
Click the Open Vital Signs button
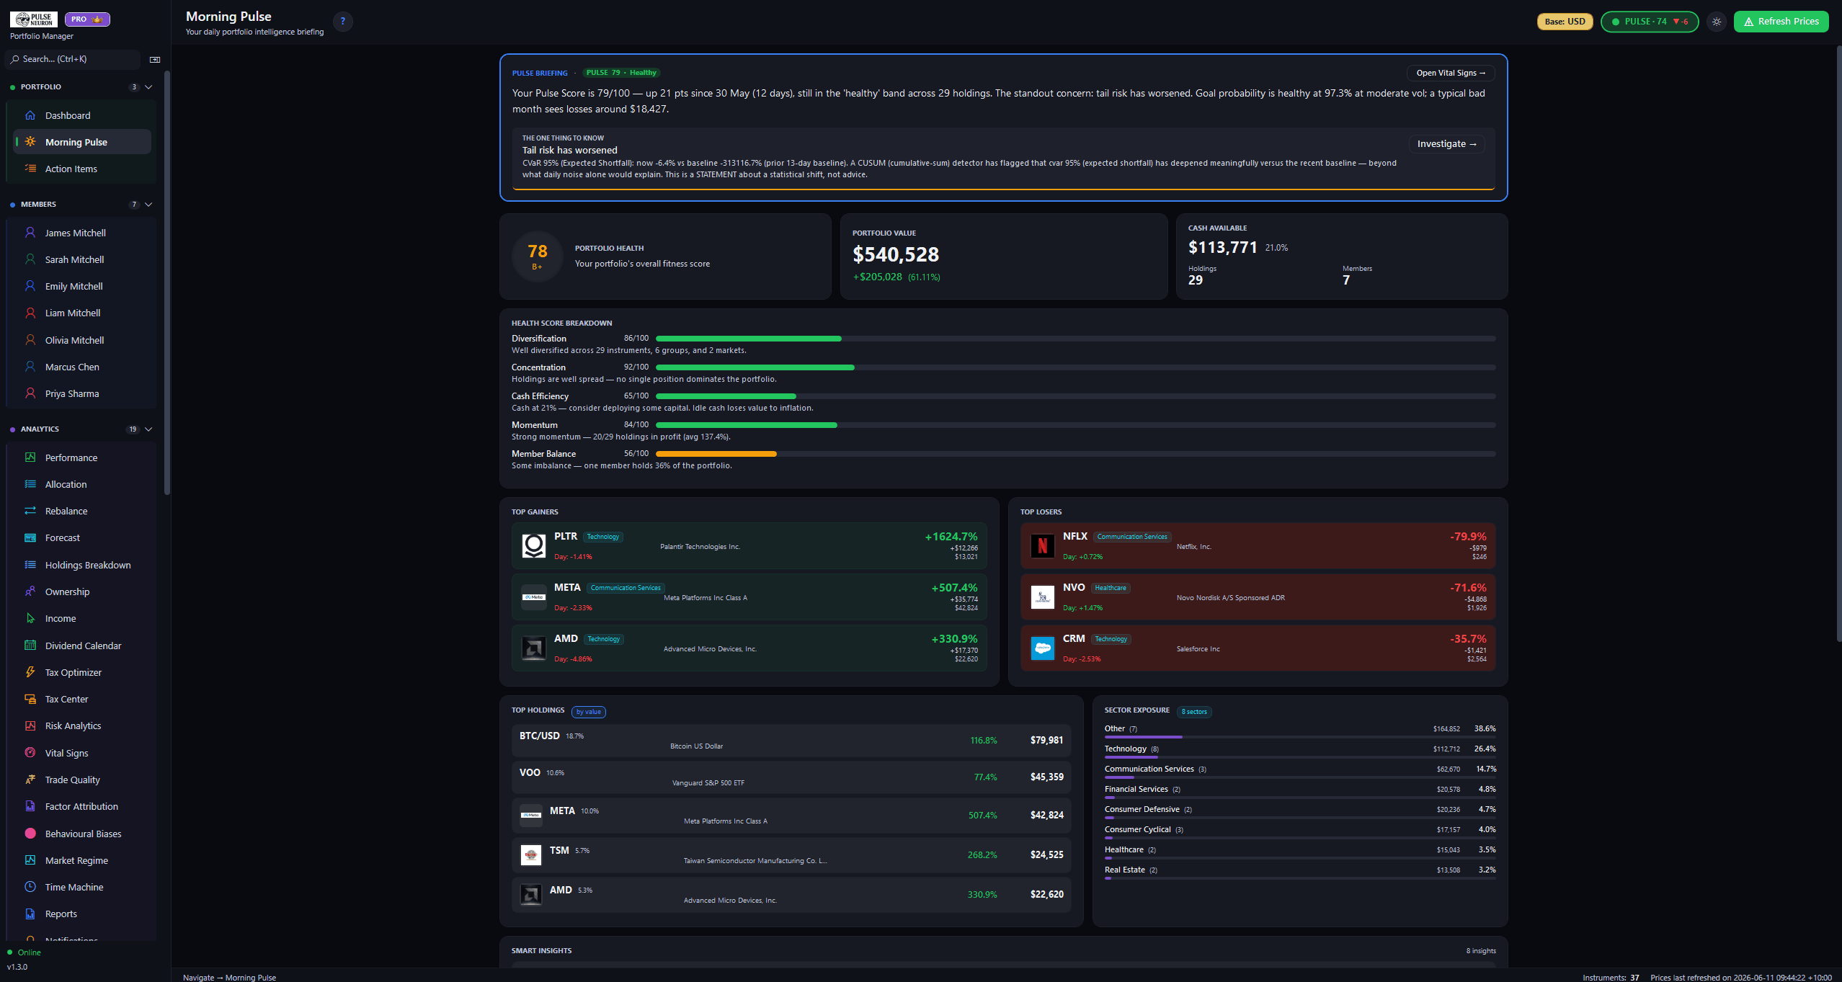point(1451,73)
